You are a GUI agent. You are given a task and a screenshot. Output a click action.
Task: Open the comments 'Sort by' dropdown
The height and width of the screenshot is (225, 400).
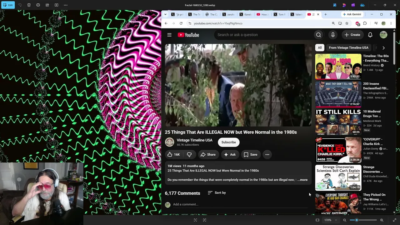(x=217, y=193)
